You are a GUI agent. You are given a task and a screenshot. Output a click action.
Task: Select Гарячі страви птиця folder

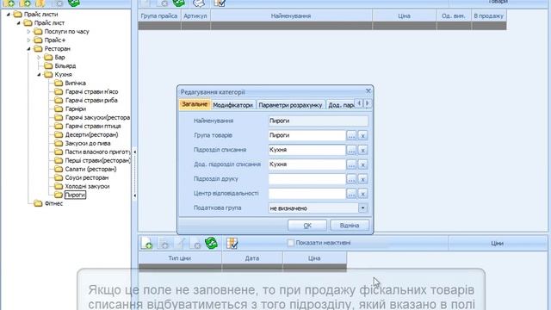93,127
